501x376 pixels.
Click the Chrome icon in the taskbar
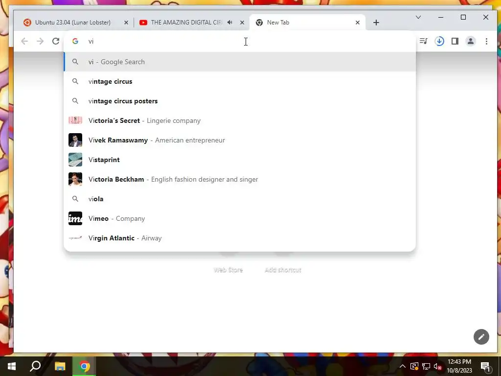tap(84, 366)
